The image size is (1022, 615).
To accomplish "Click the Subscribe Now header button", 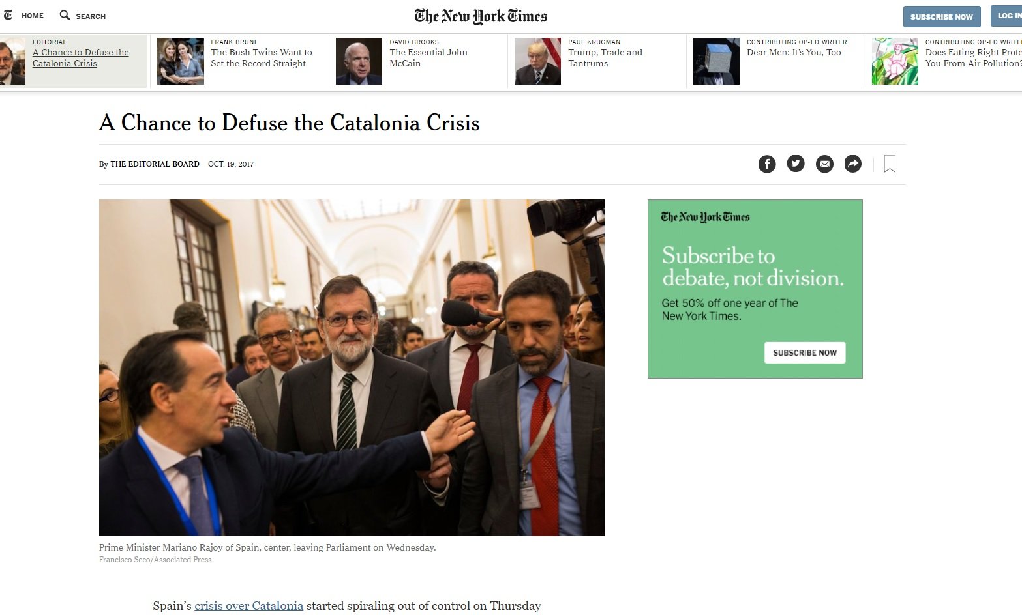I will coord(942,17).
